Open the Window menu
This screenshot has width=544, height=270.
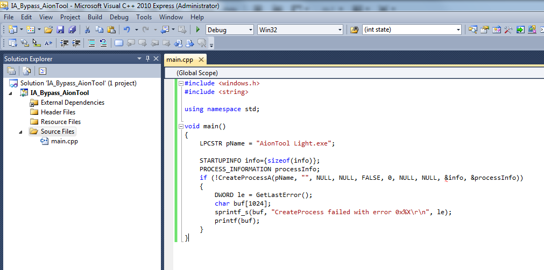[x=171, y=17]
